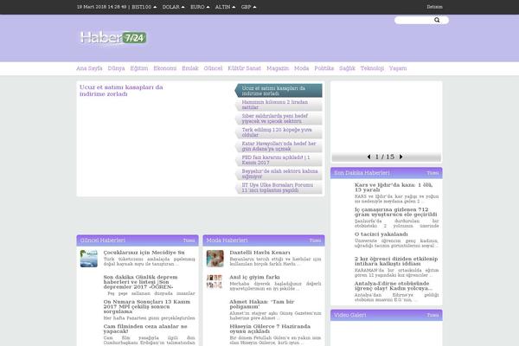Viewport: 519px width, 346px height.
Task: Go to next slide arrow in gallery
Action: (x=400, y=157)
